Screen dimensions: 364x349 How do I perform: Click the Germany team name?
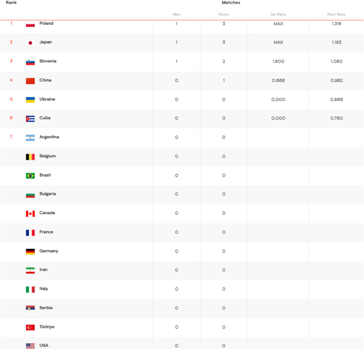(49, 251)
